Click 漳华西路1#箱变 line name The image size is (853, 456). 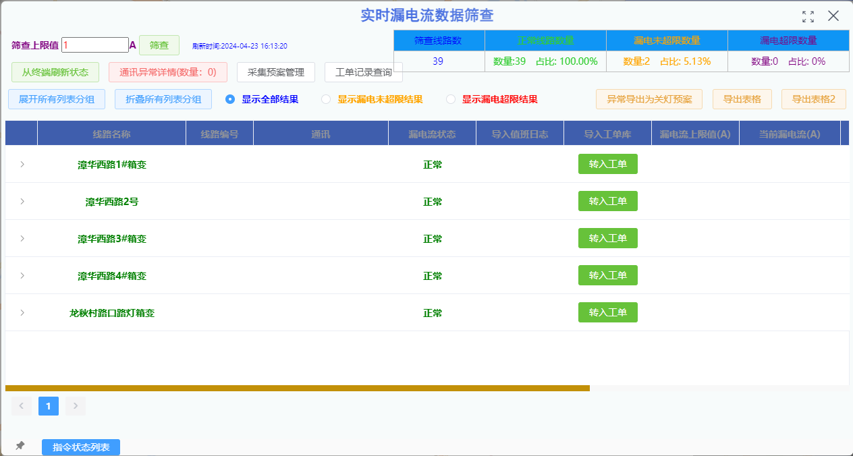112,165
